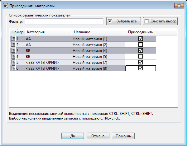
Task: Click the row icon for record 3
Action: (13, 50)
